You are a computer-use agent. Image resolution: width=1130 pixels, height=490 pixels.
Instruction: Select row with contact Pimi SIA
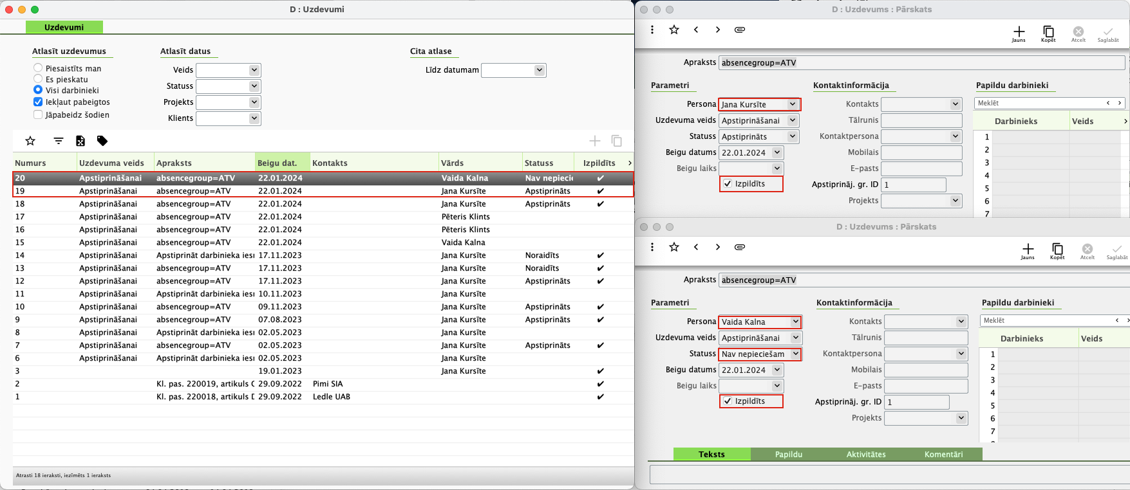323,384
